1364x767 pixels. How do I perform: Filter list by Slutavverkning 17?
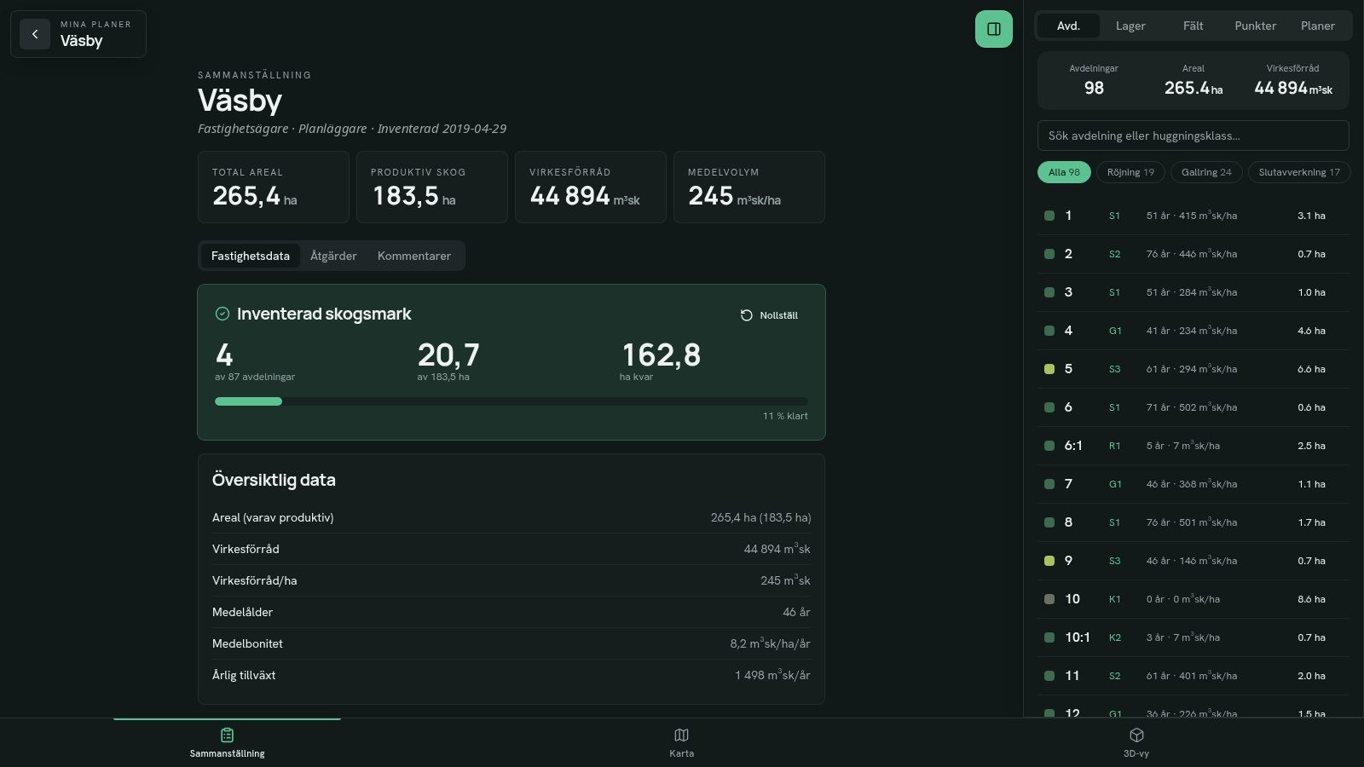coord(1299,172)
